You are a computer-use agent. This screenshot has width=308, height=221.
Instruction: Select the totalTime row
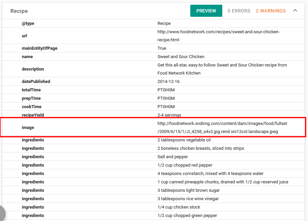(x=154, y=90)
